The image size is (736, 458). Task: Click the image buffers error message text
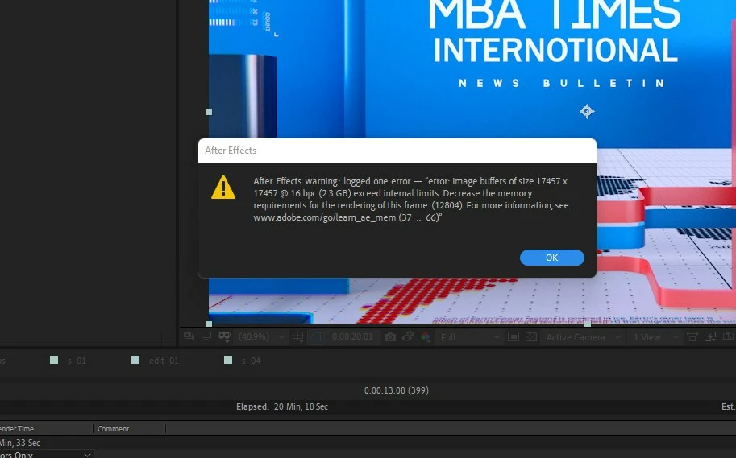(410, 200)
